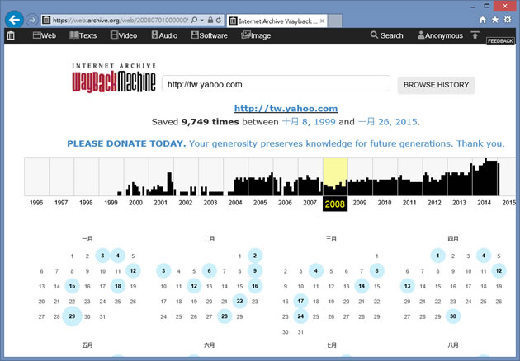Open the Anonymous user menu
The height and width of the screenshot is (361, 520).
[x=440, y=35]
